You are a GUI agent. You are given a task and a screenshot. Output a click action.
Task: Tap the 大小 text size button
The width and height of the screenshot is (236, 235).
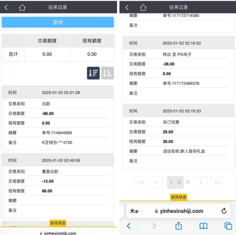[x=134, y=211]
